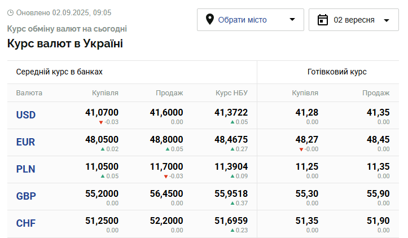Expand the '02 вересня' date picker
Viewport: 408px width, 238px height.
[353, 20]
